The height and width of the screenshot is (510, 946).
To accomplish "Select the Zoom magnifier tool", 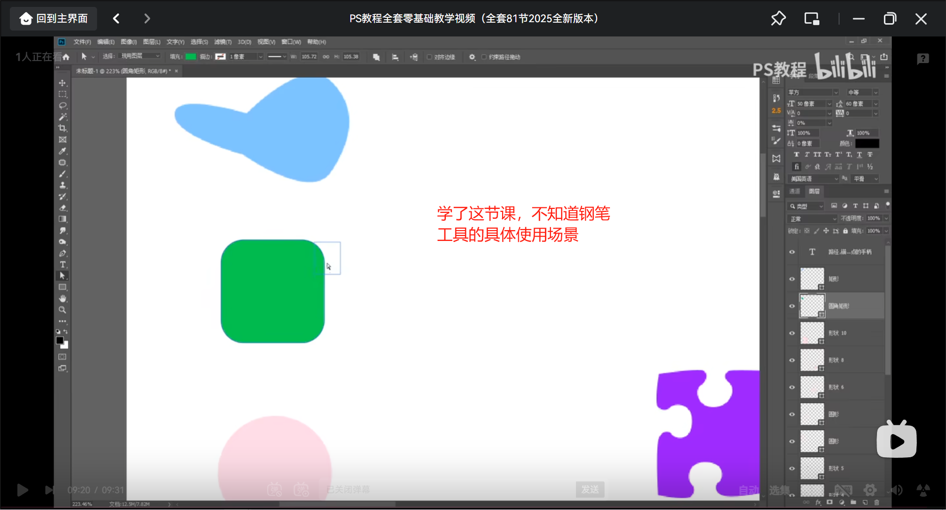I will tap(63, 310).
